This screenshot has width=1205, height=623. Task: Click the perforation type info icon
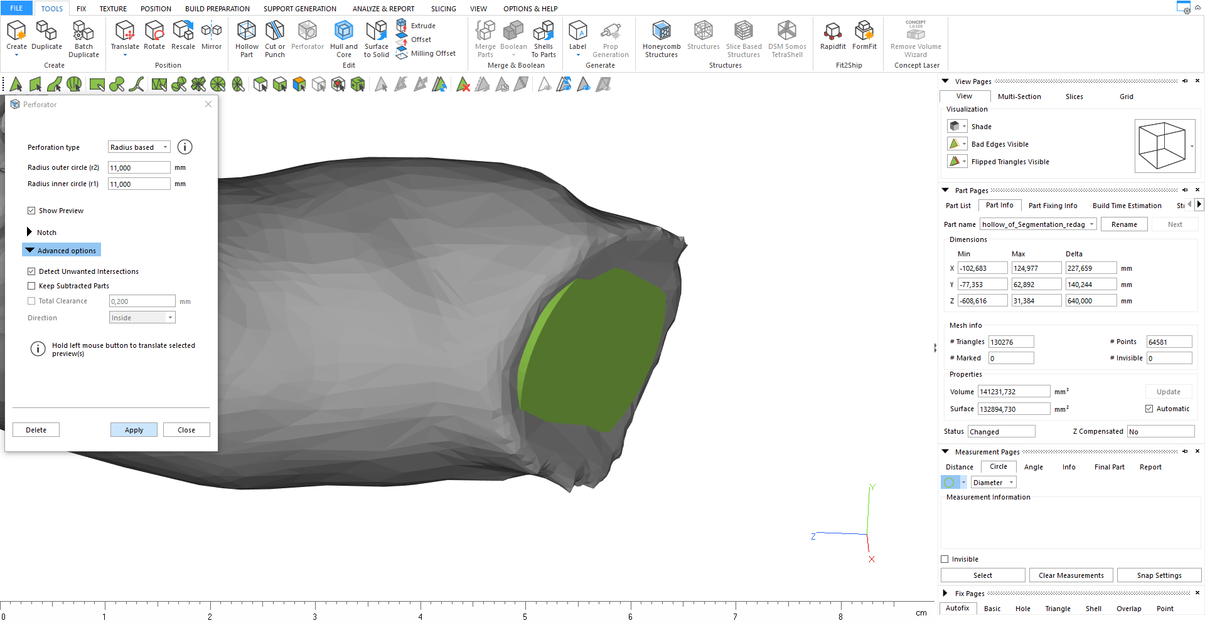tap(185, 147)
